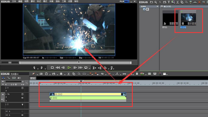Toggle audio mute on 1 VA track
208x117 pixels.
(x=22, y=98)
